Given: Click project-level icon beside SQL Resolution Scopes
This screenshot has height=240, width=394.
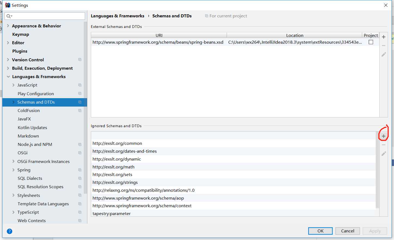Looking at the screenshot, I should coord(80,187).
